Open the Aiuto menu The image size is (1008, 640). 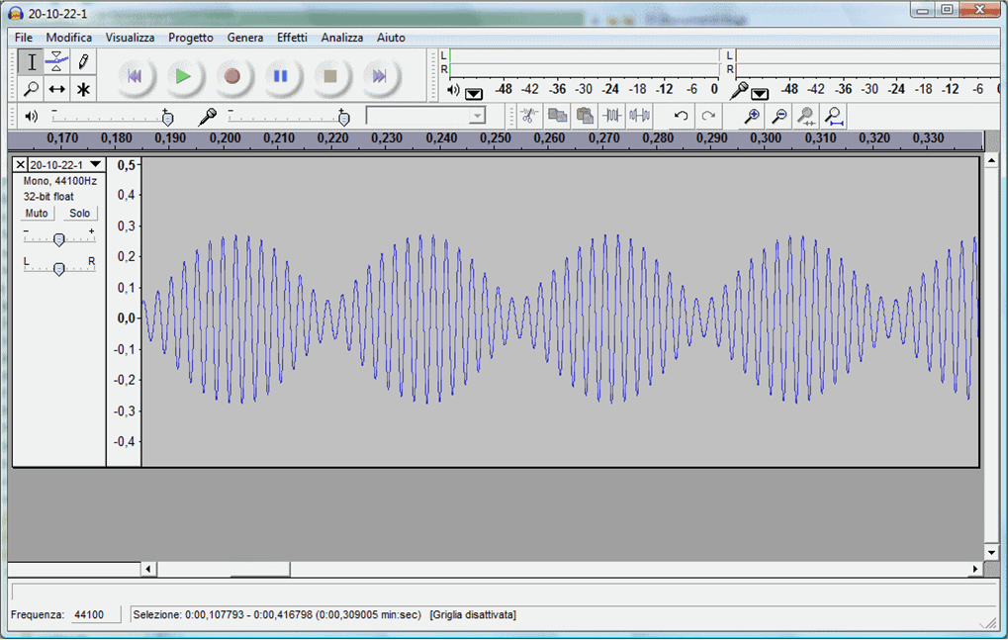(391, 38)
